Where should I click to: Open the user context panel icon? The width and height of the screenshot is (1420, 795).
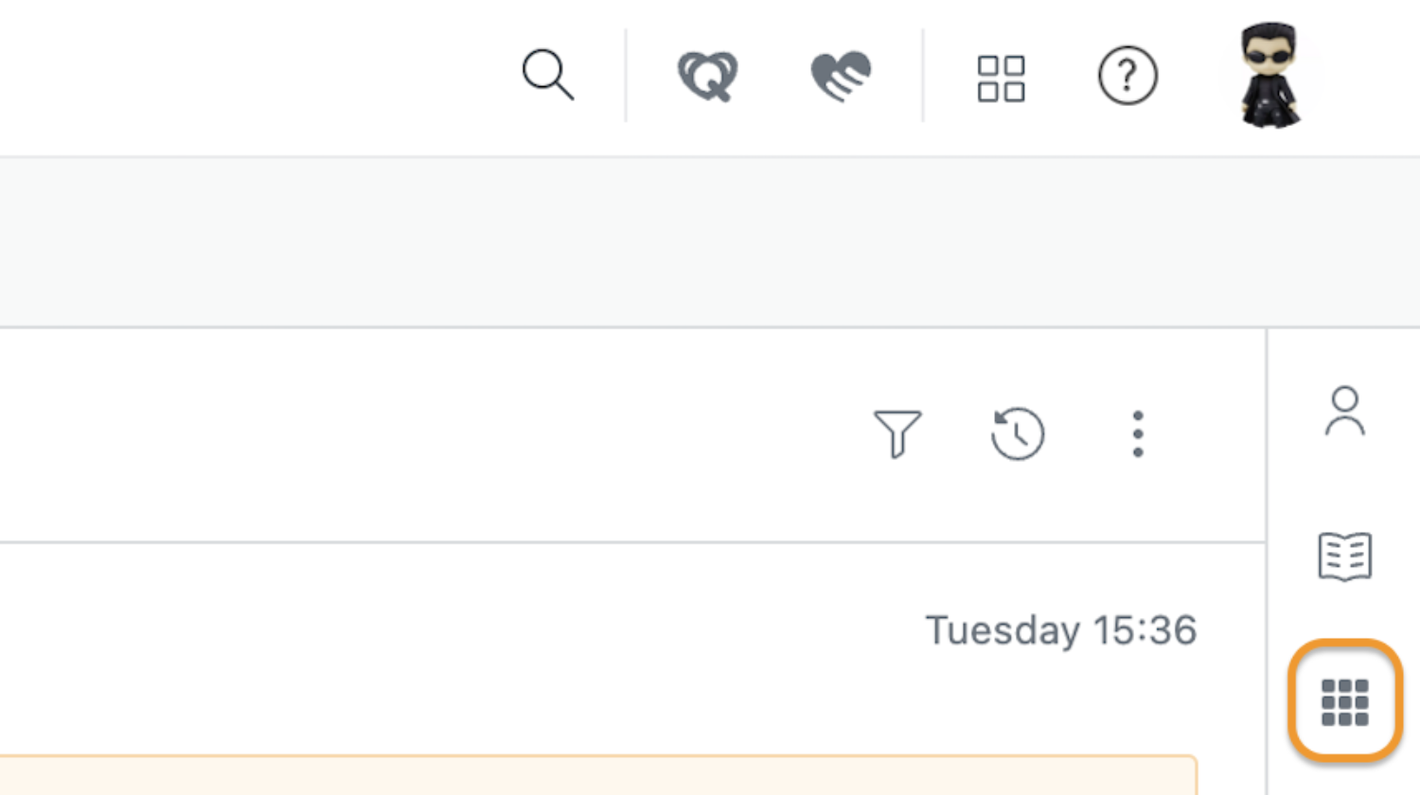(1344, 411)
